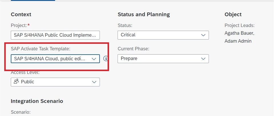274x116 pixels.
Task: Click project lead Agatha Bauer
Action: [x=239, y=33]
